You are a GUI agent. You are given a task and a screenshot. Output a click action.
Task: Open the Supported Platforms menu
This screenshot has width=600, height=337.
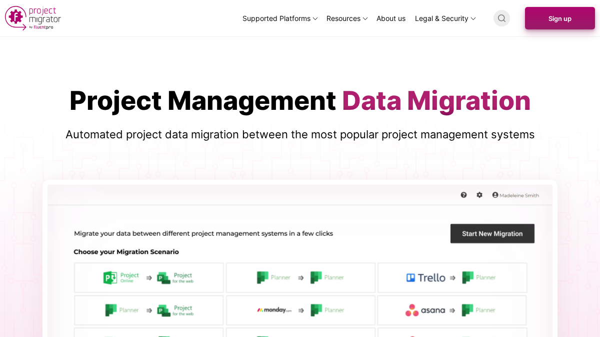[x=280, y=18]
